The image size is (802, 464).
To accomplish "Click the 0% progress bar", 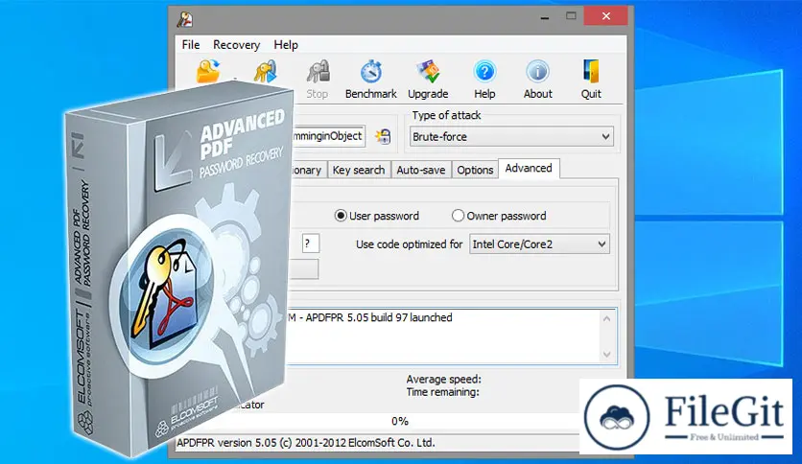I will (400, 421).
